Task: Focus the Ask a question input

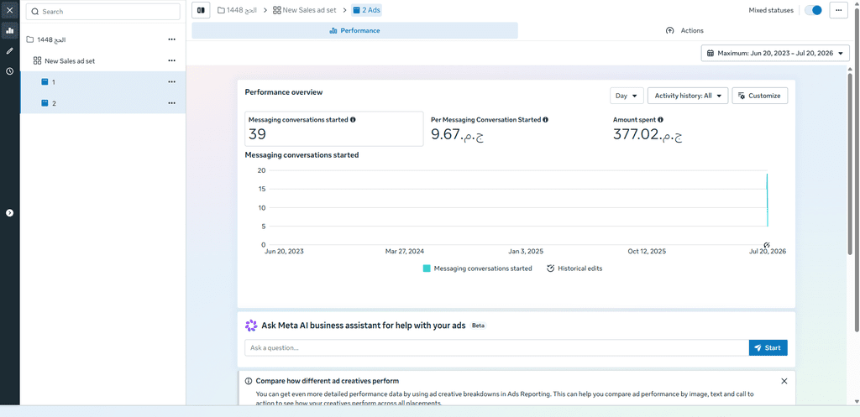Action: pyautogui.click(x=496, y=347)
